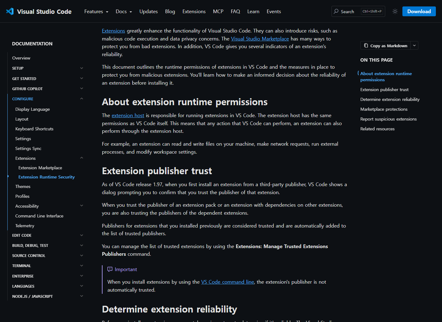Expand the LANGUAGES section
The height and width of the screenshot is (322, 442).
click(82, 286)
